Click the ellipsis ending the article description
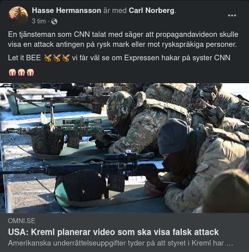 click(230, 244)
